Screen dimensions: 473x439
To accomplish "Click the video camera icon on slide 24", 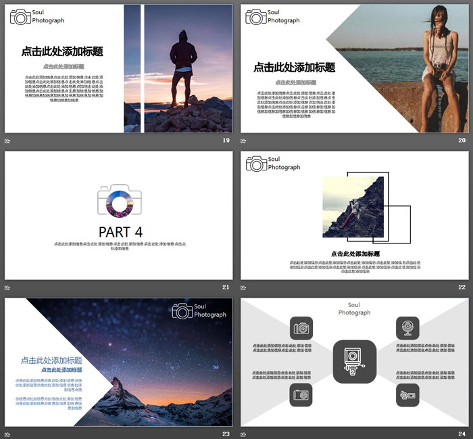I will click(407, 395).
